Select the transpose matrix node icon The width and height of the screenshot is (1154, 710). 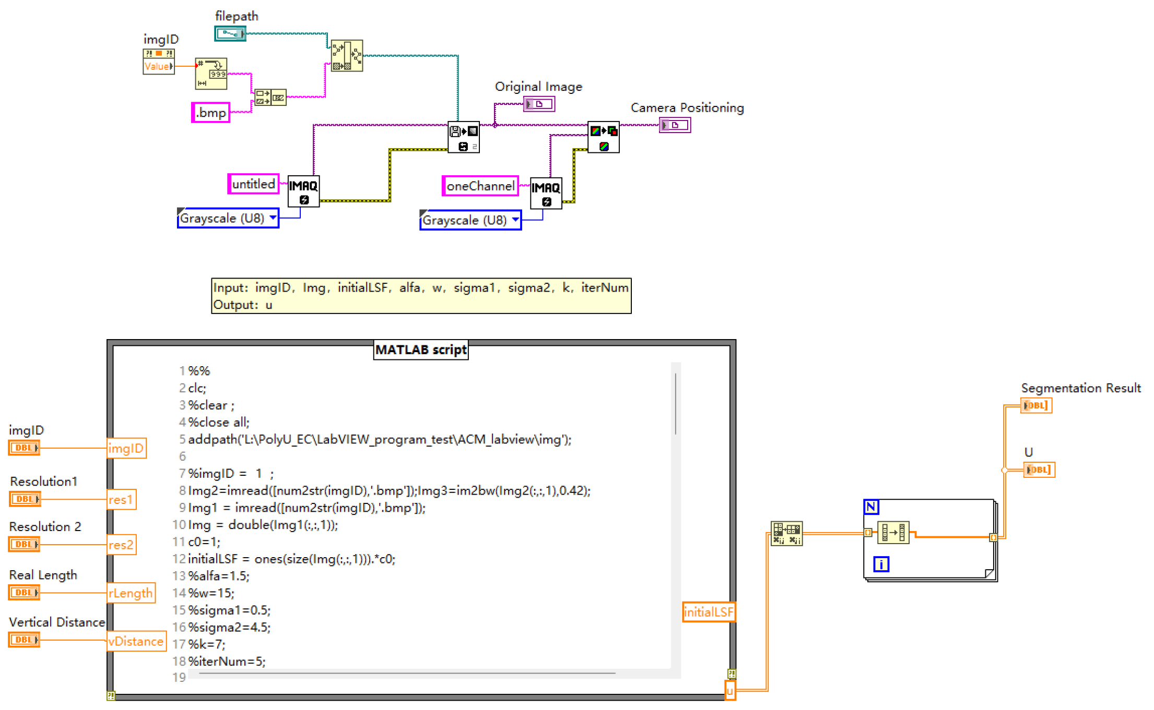tap(786, 534)
